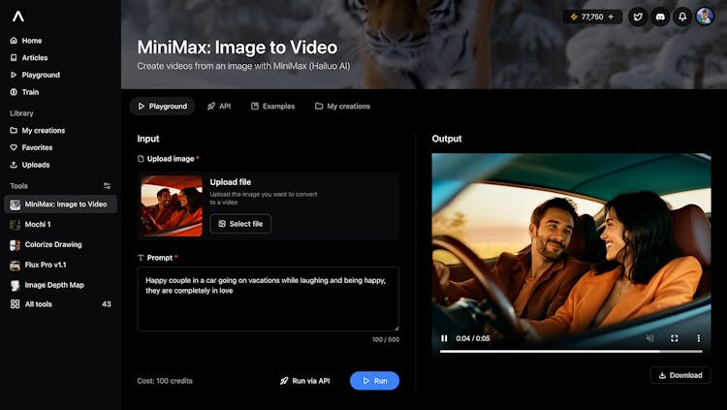727x410 pixels.
Task: Click the Select file button
Action: [x=240, y=224]
